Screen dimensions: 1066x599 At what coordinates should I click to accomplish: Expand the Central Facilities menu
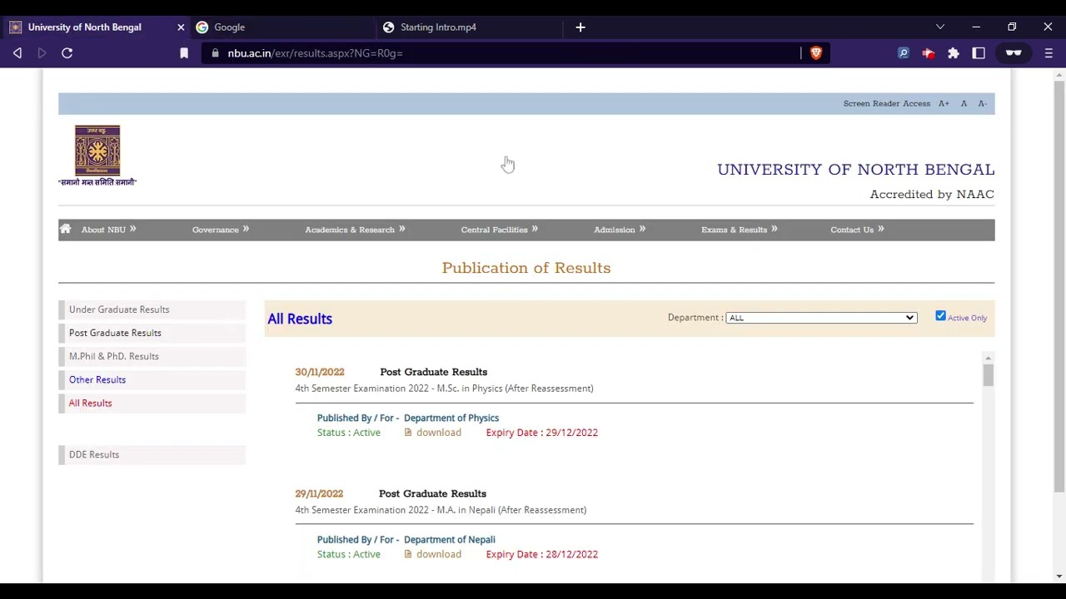pyautogui.click(x=500, y=230)
